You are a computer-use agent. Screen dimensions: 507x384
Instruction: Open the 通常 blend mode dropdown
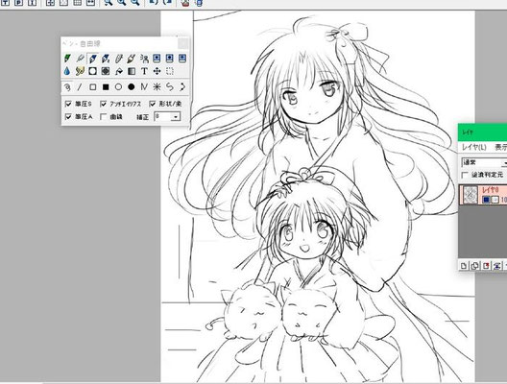click(484, 162)
